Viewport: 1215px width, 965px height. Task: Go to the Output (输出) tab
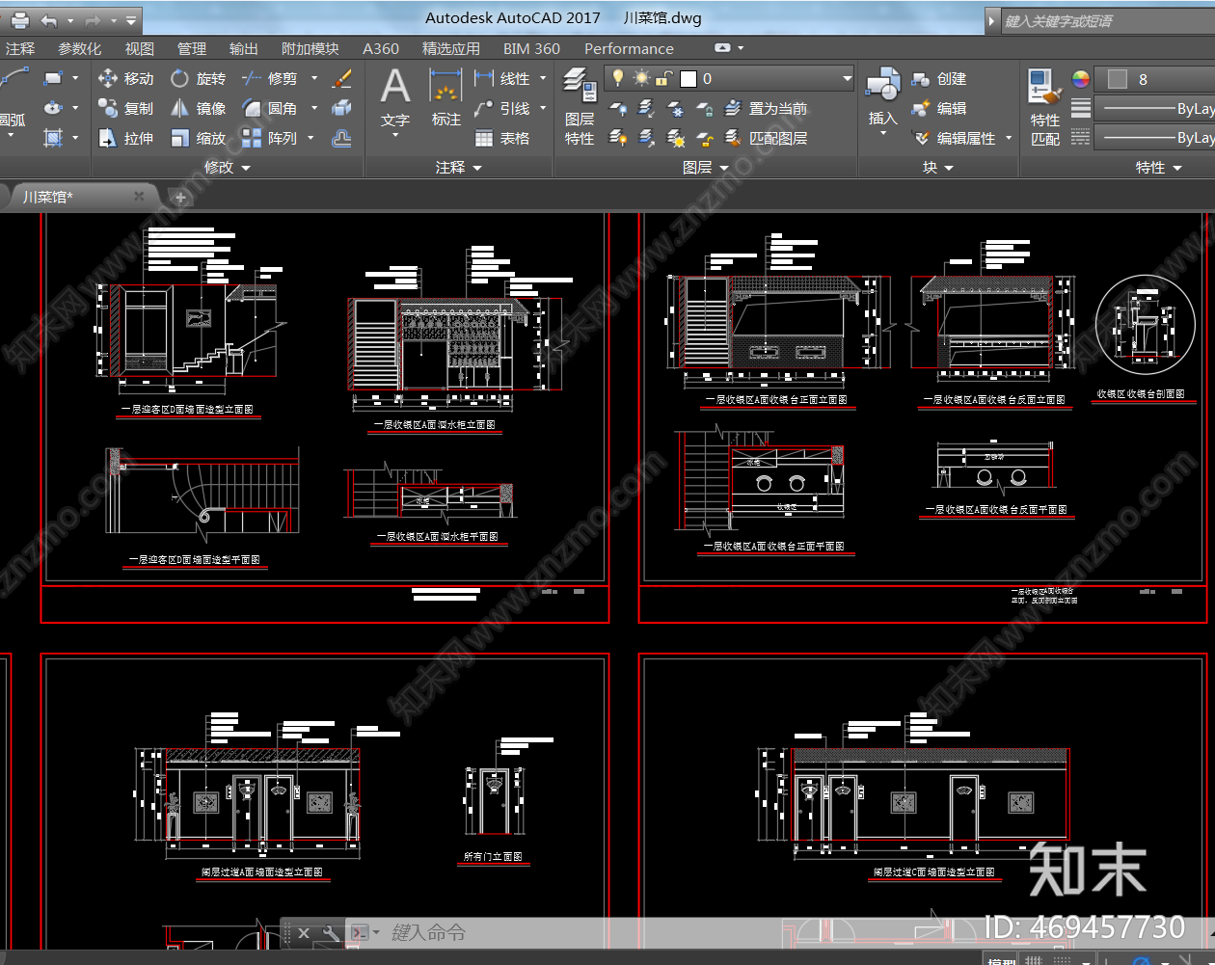[244, 48]
